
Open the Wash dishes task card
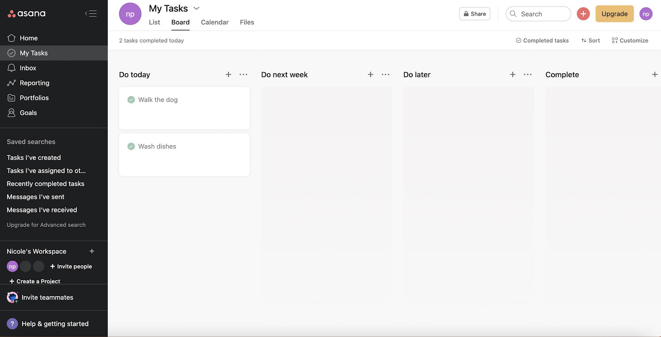184,155
